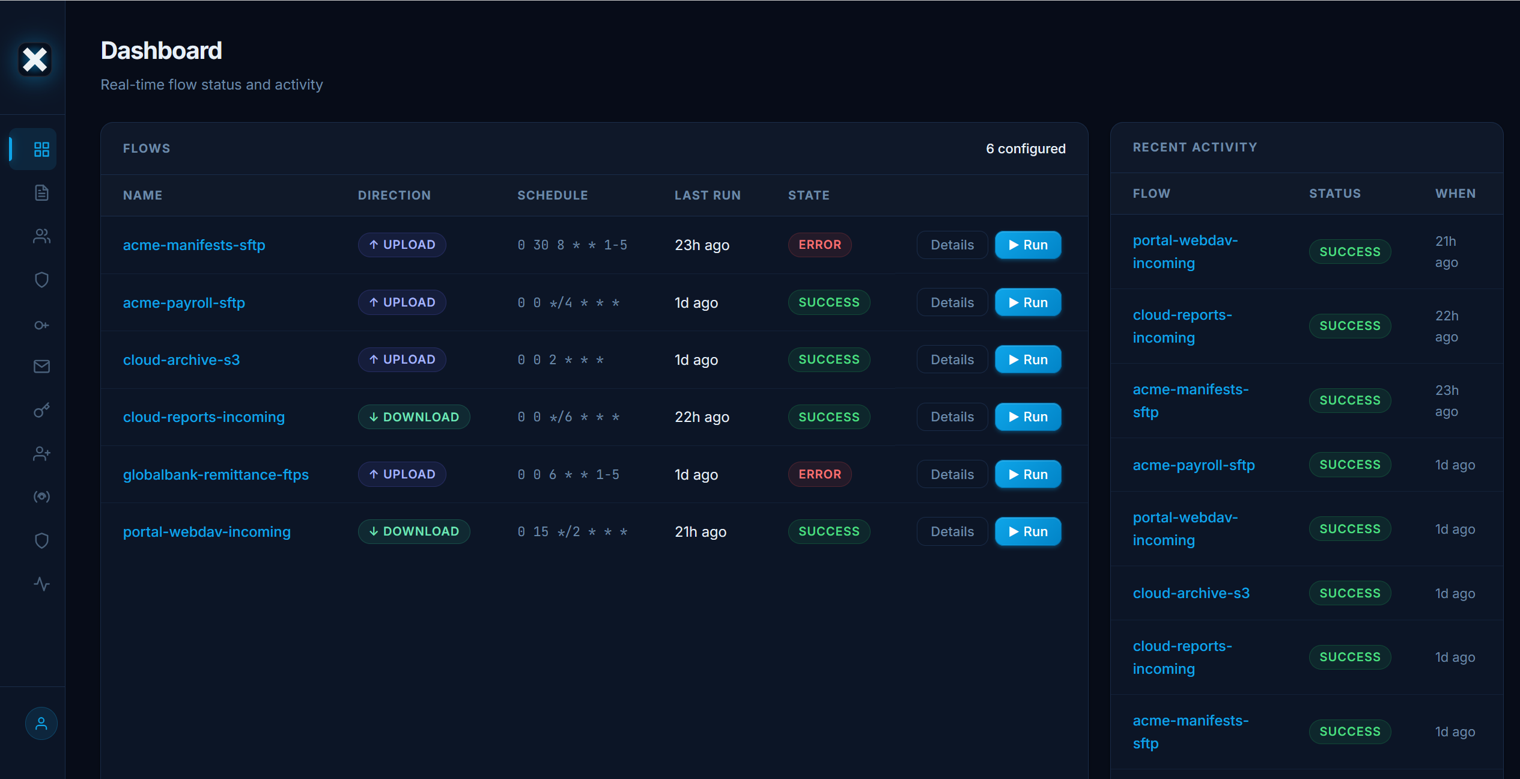Run the portal-webdav-incoming flow
Screen dimensions: 1520x779
(1027, 531)
